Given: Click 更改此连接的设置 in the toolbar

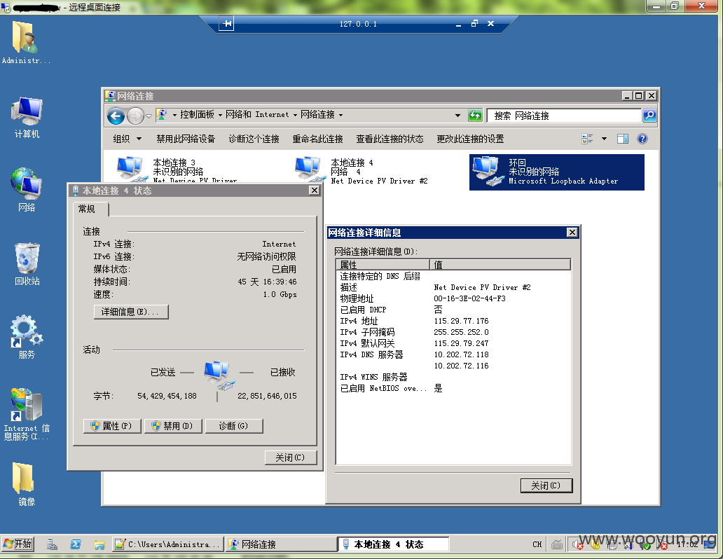Looking at the screenshot, I should click(x=470, y=139).
